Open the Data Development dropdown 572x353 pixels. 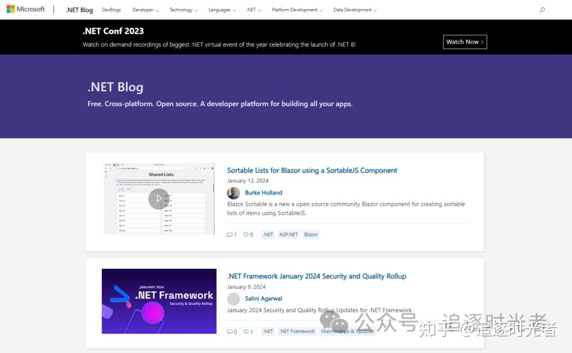[355, 10]
